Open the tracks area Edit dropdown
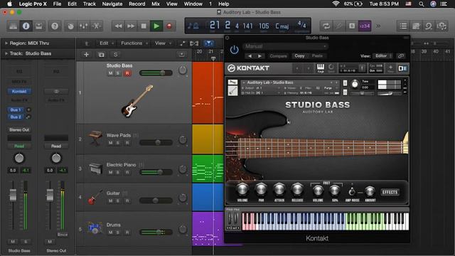The image size is (455, 256). pyautogui.click(x=106, y=43)
